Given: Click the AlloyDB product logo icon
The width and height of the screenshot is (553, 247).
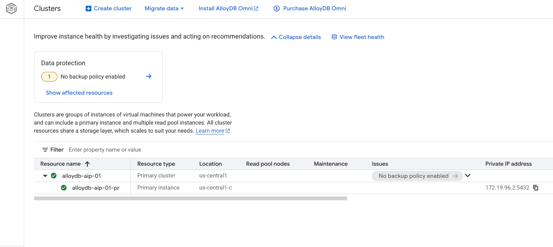Looking at the screenshot, I should [11, 8].
